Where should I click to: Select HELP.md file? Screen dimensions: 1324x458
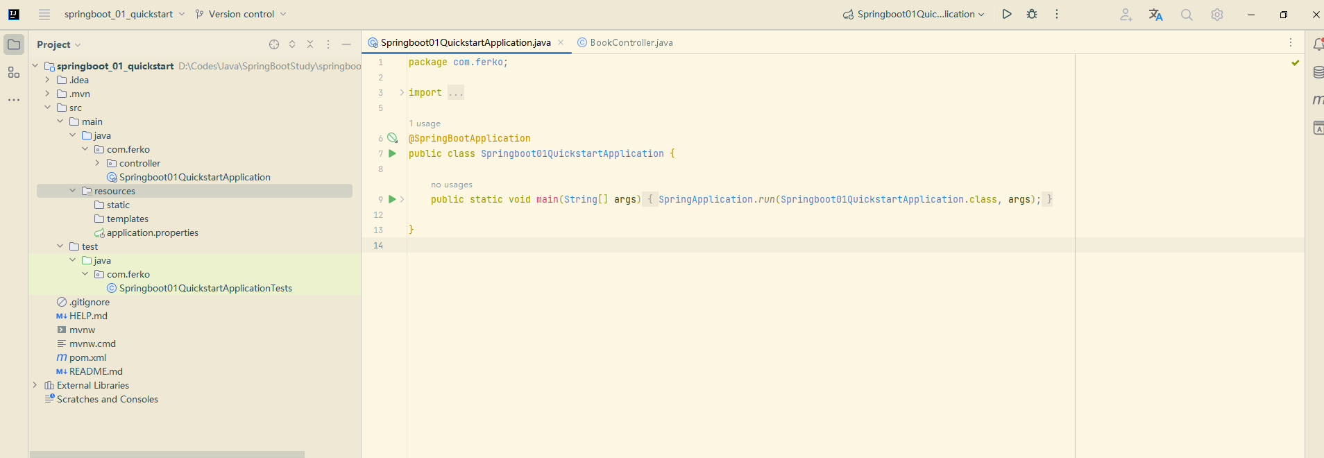88,316
